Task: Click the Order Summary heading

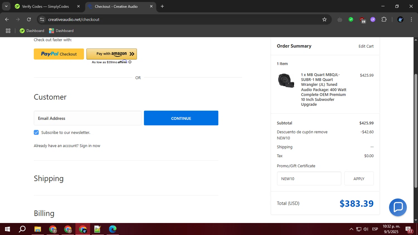Action: click(x=294, y=46)
